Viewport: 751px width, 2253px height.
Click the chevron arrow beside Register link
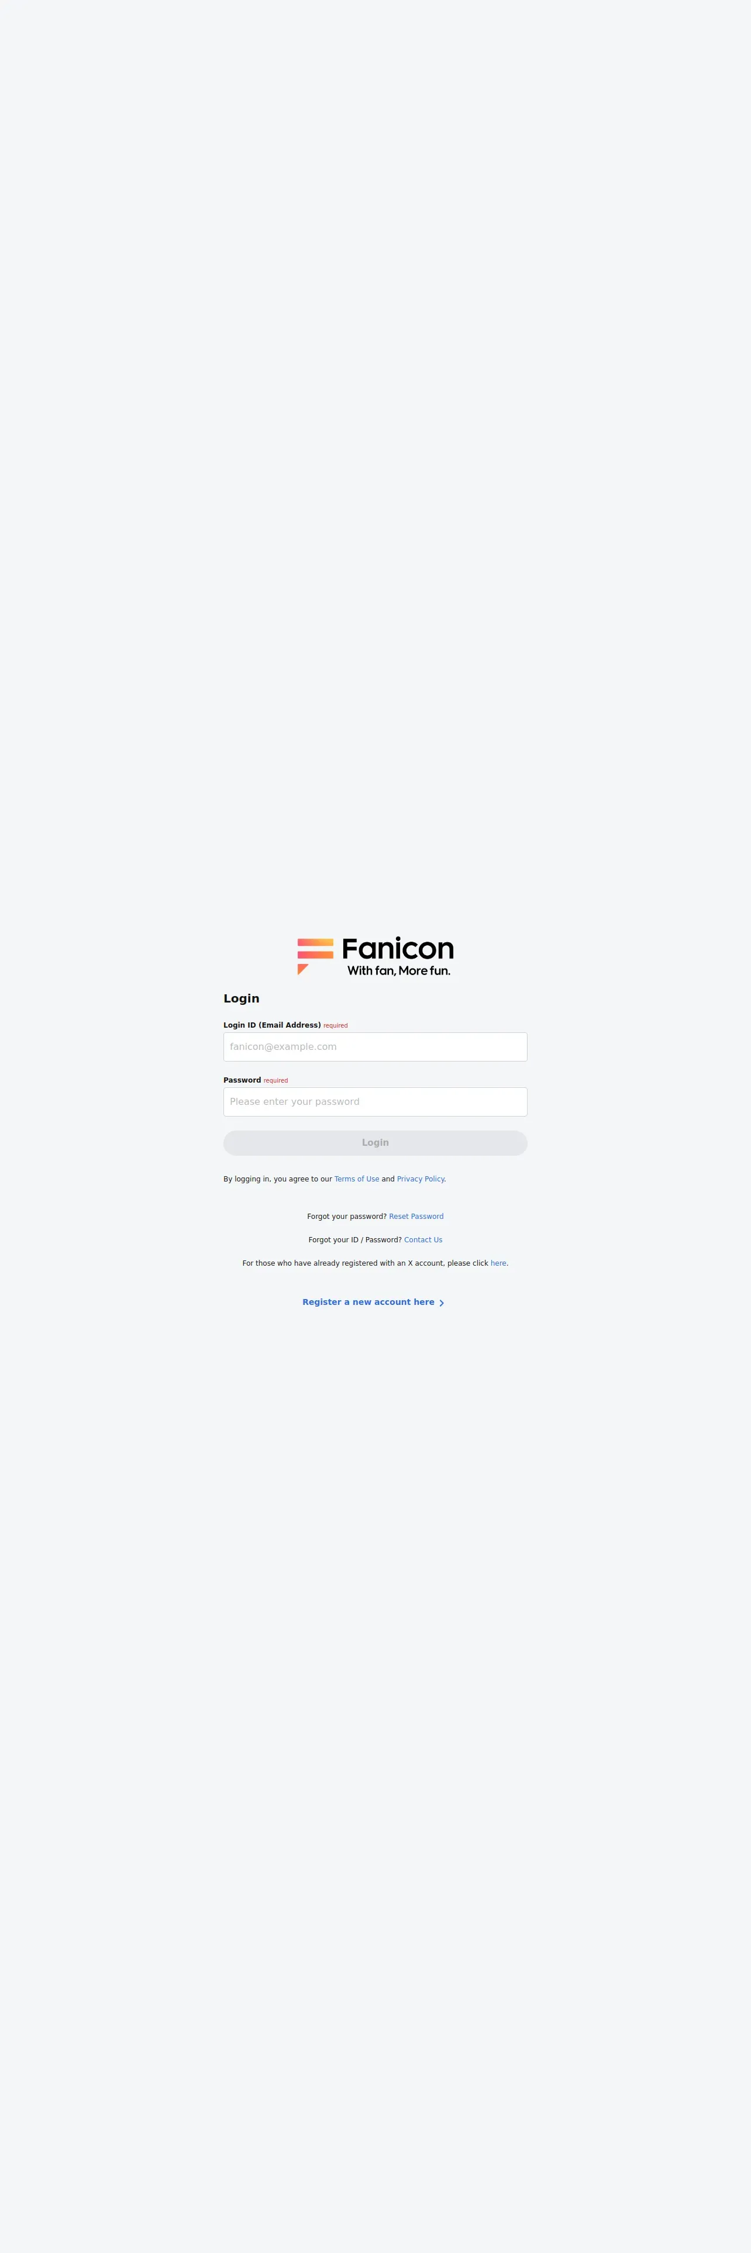point(442,1303)
